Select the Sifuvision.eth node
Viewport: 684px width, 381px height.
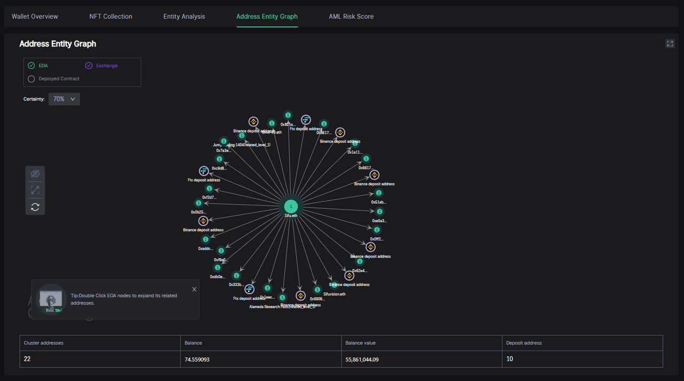click(333, 285)
